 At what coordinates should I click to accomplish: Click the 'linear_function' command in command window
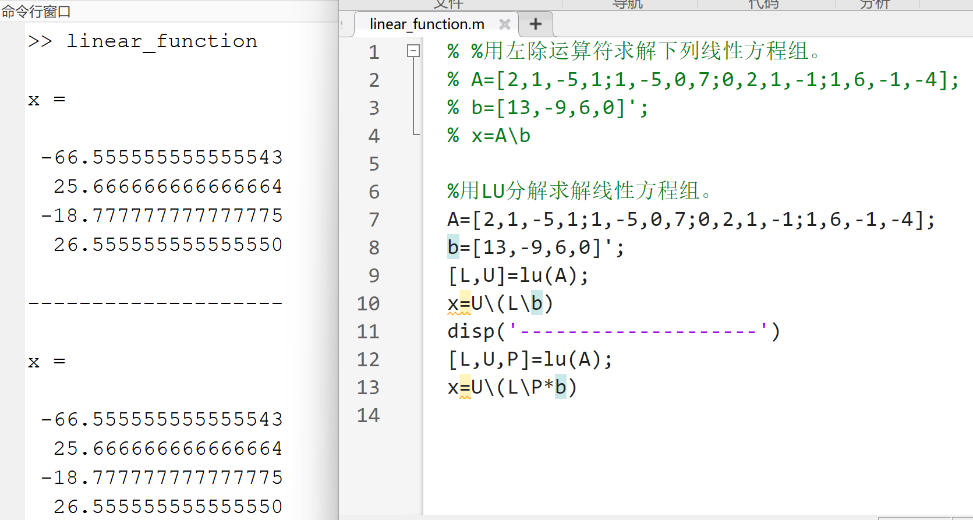tap(162, 41)
